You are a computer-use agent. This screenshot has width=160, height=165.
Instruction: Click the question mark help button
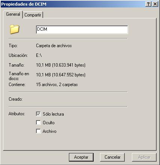click(148, 4)
